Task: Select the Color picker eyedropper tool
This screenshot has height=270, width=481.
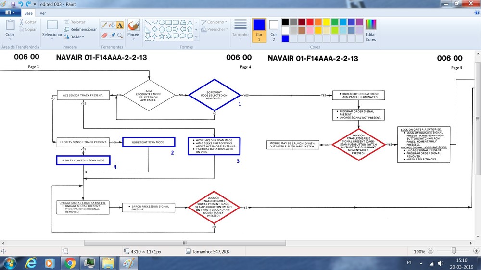Action: pos(112,36)
